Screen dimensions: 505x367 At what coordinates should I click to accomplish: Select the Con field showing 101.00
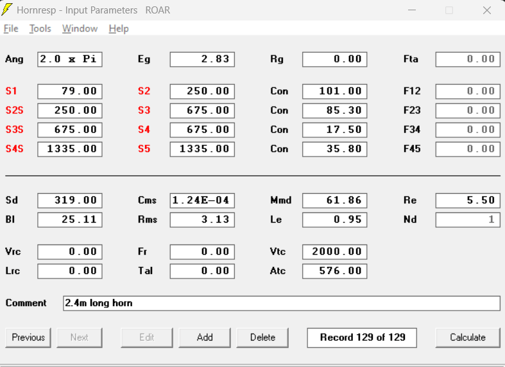point(334,91)
